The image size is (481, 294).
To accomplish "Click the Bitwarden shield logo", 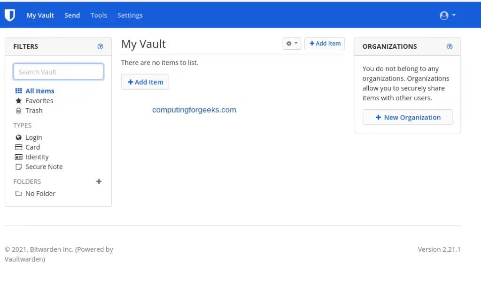I will point(10,15).
